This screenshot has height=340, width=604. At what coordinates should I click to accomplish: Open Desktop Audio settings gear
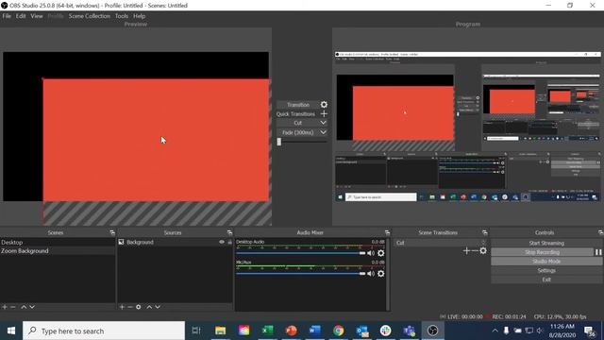(381, 253)
